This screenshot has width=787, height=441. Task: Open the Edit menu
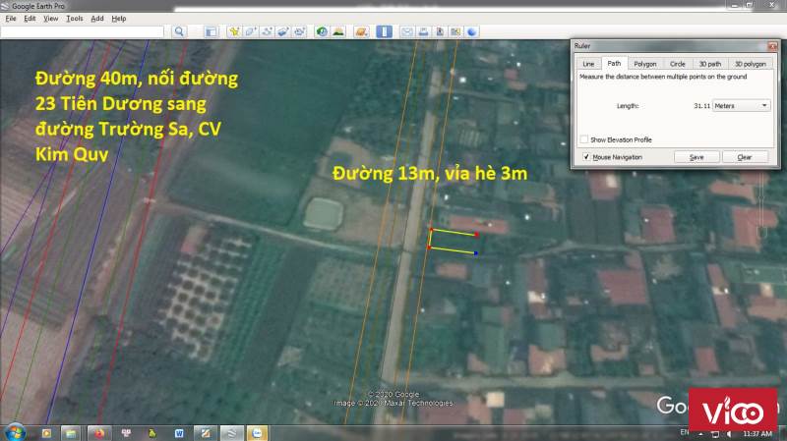(x=30, y=19)
